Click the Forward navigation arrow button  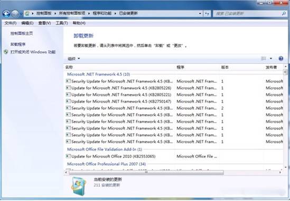15,14
